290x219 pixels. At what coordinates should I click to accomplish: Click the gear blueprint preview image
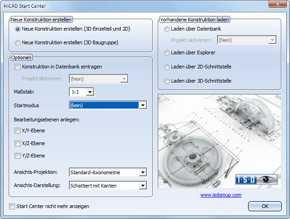tap(219, 141)
